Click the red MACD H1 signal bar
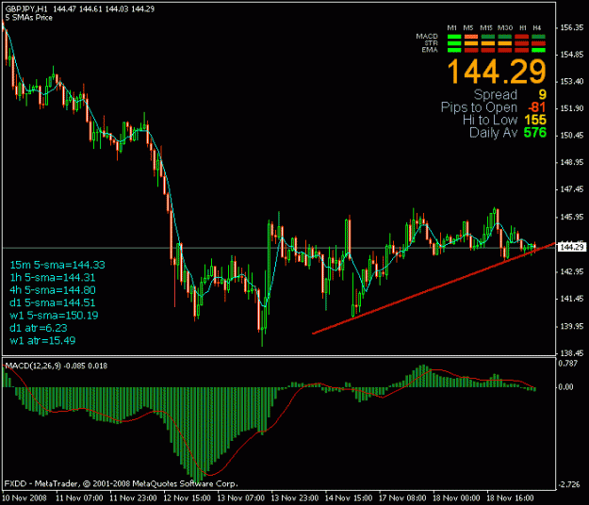Screen dimensions: 589x505 coord(522,37)
